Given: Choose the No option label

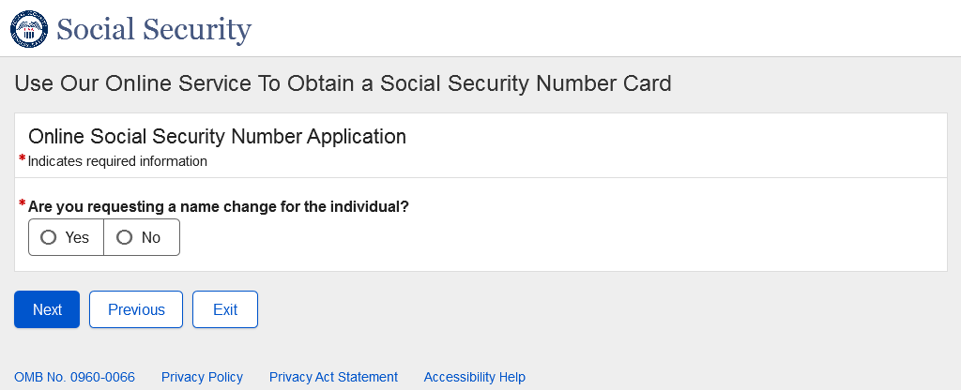Looking at the screenshot, I should click(x=151, y=238).
